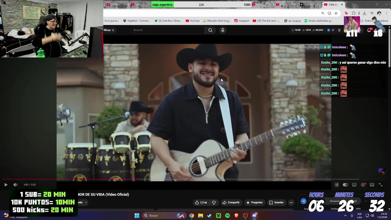Open Spotify from the taskbar
Image resolution: width=391 pixels, height=220 pixels.
click(x=227, y=215)
